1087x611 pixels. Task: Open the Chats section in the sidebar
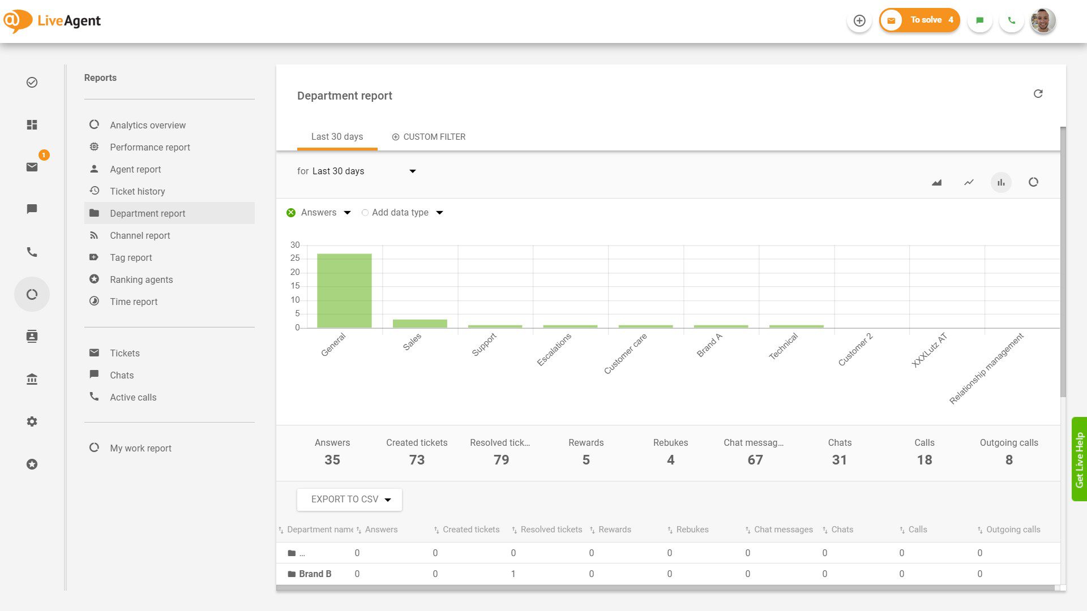[x=32, y=209]
